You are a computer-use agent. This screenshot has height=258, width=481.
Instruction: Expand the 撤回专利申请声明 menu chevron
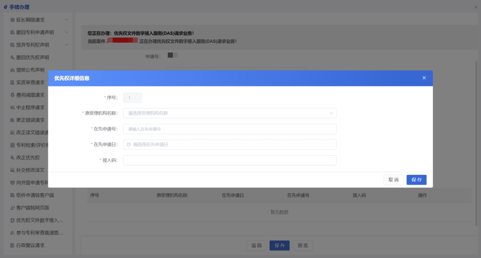pos(66,32)
